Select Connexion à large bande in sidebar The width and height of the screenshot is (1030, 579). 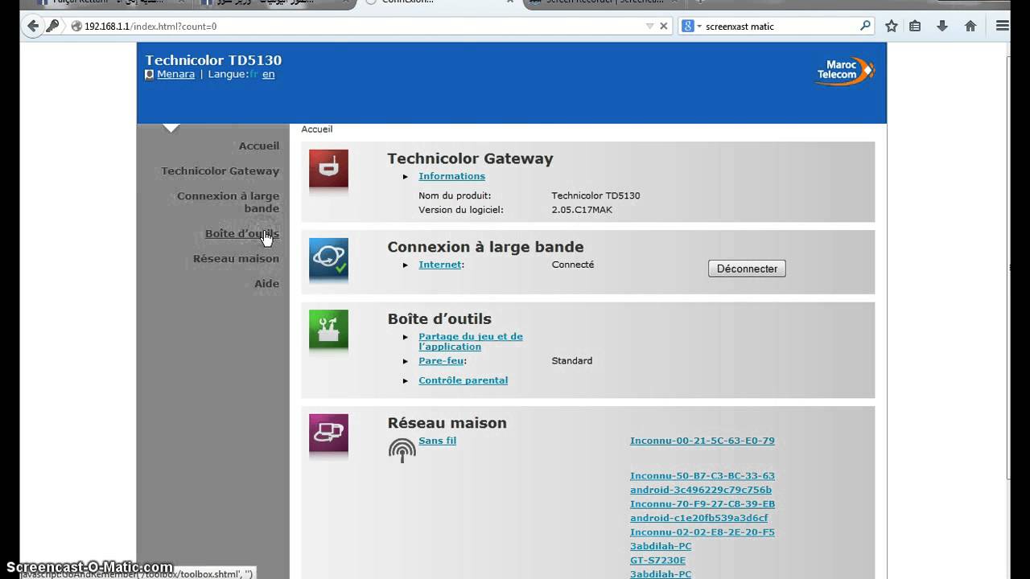coord(229,202)
